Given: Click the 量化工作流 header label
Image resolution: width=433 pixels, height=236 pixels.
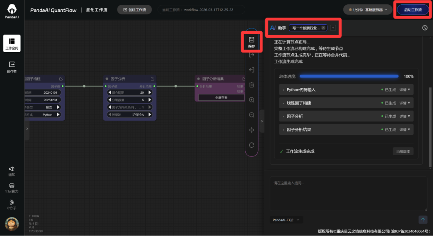Looking at the screenshot, I should point(97,10).
